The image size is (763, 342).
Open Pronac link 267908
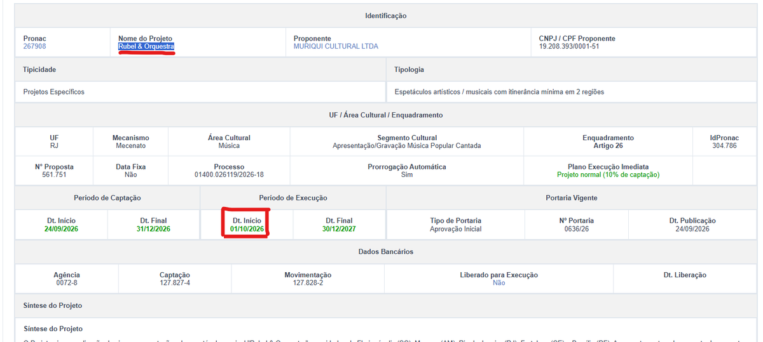pyautogui.click(x=34, y=46)
